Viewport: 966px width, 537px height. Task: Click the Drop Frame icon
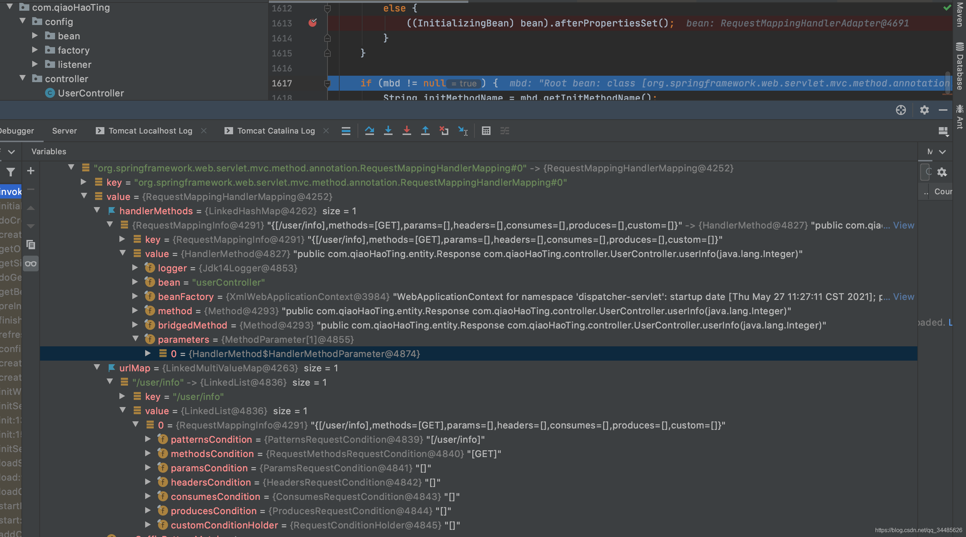[x=444, y=131]
